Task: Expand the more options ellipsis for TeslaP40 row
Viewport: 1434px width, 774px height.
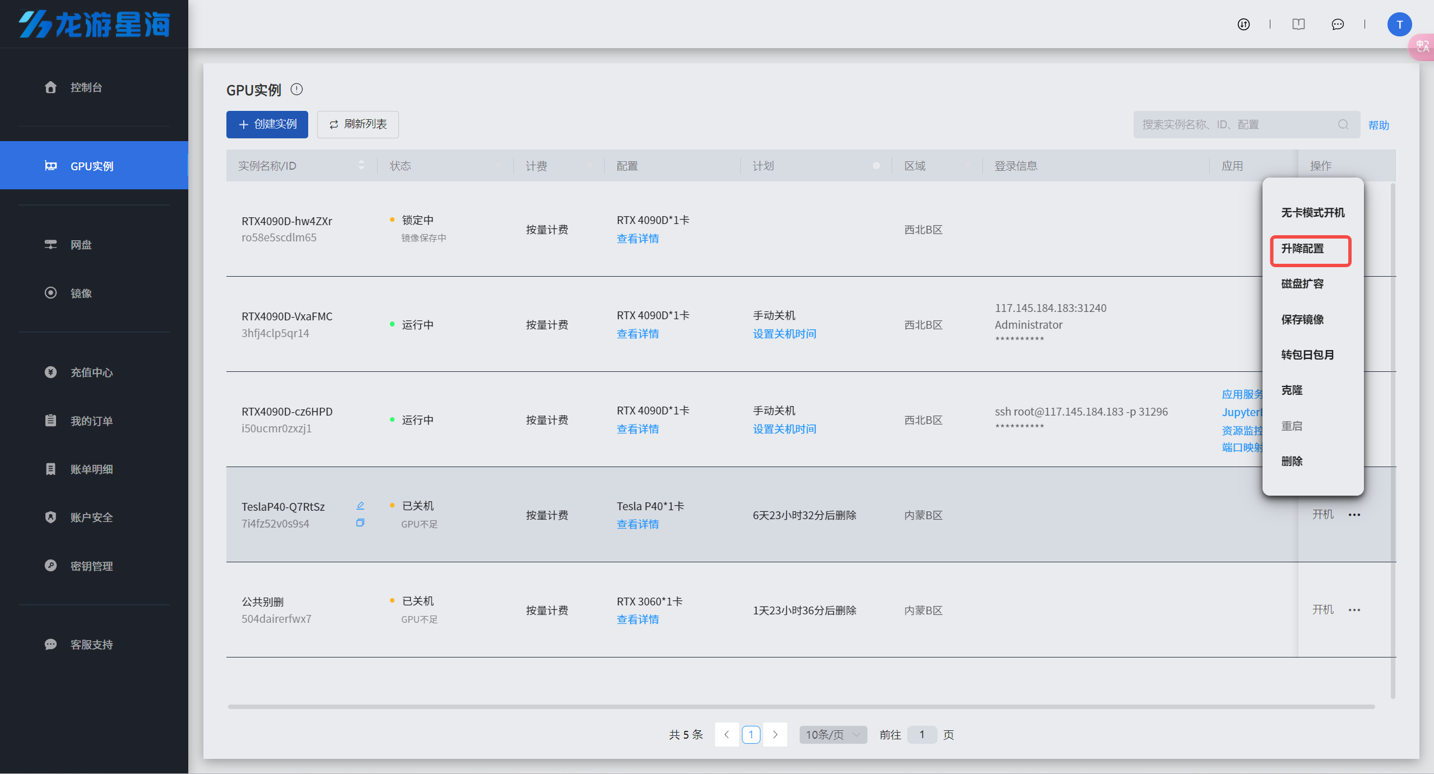Action: click(x=1354, y=515)
